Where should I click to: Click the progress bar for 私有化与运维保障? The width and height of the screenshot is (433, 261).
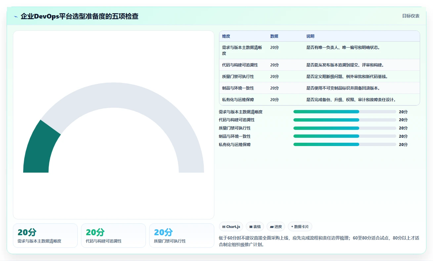point(345,144)
